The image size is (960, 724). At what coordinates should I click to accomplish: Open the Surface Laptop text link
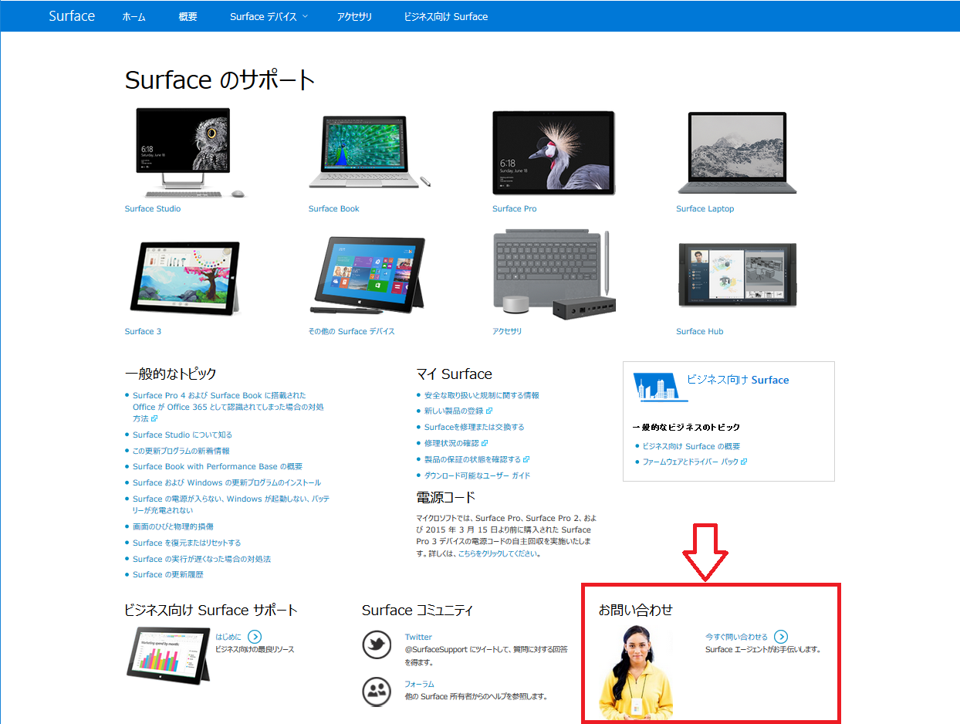[705, 208]
